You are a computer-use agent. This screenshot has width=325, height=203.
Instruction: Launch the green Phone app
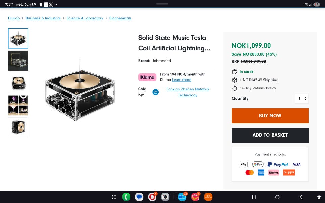126,197
